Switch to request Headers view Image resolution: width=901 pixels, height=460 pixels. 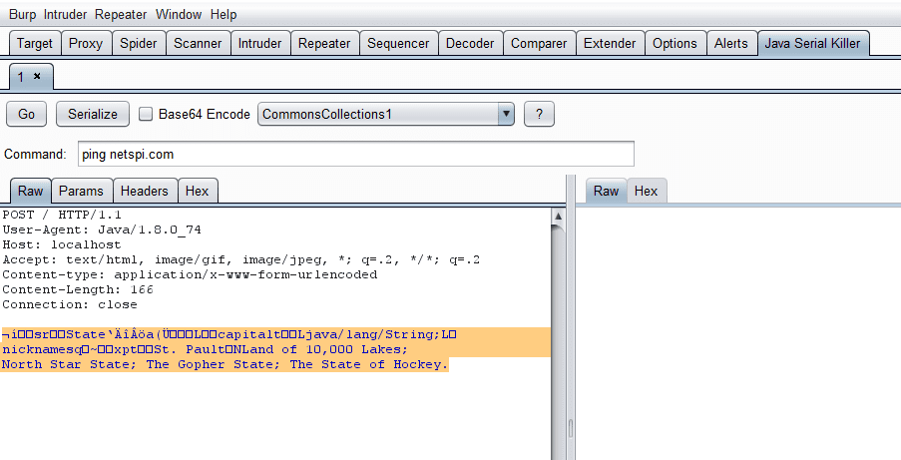[x=145, y=192]
